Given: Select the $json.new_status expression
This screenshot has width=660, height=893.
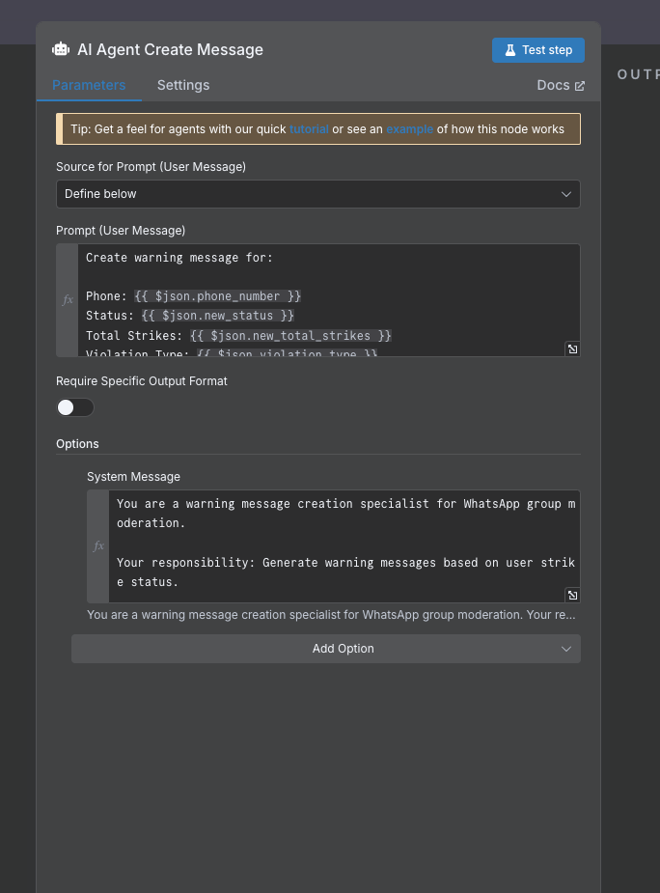Looking at the screenshot, I should pos(217,316).
